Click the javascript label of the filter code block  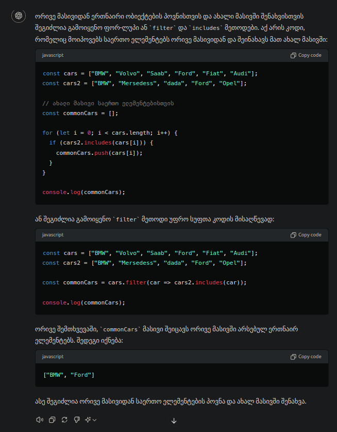[53, 235]
